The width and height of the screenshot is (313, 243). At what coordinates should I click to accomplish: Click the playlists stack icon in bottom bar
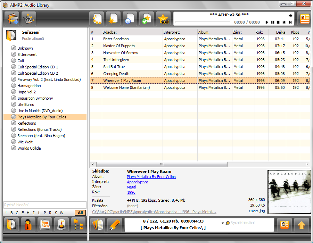[98, 225]
